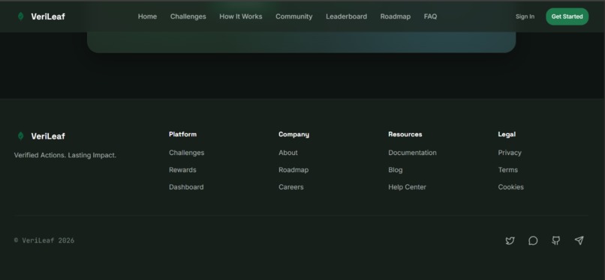
Task: Open Community in top navigation
Action: (x=294, y=16)
